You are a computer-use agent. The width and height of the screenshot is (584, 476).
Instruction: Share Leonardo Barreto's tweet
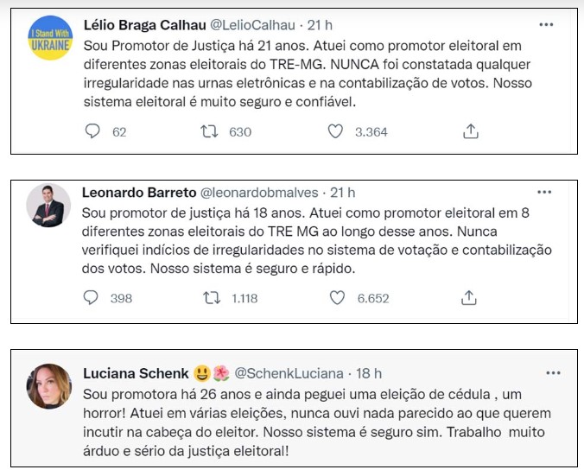click(469, 298)
